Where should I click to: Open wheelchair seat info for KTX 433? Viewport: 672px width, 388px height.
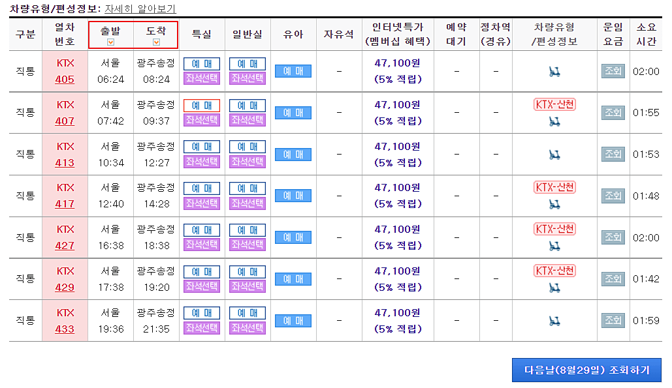tap(554, 321)
